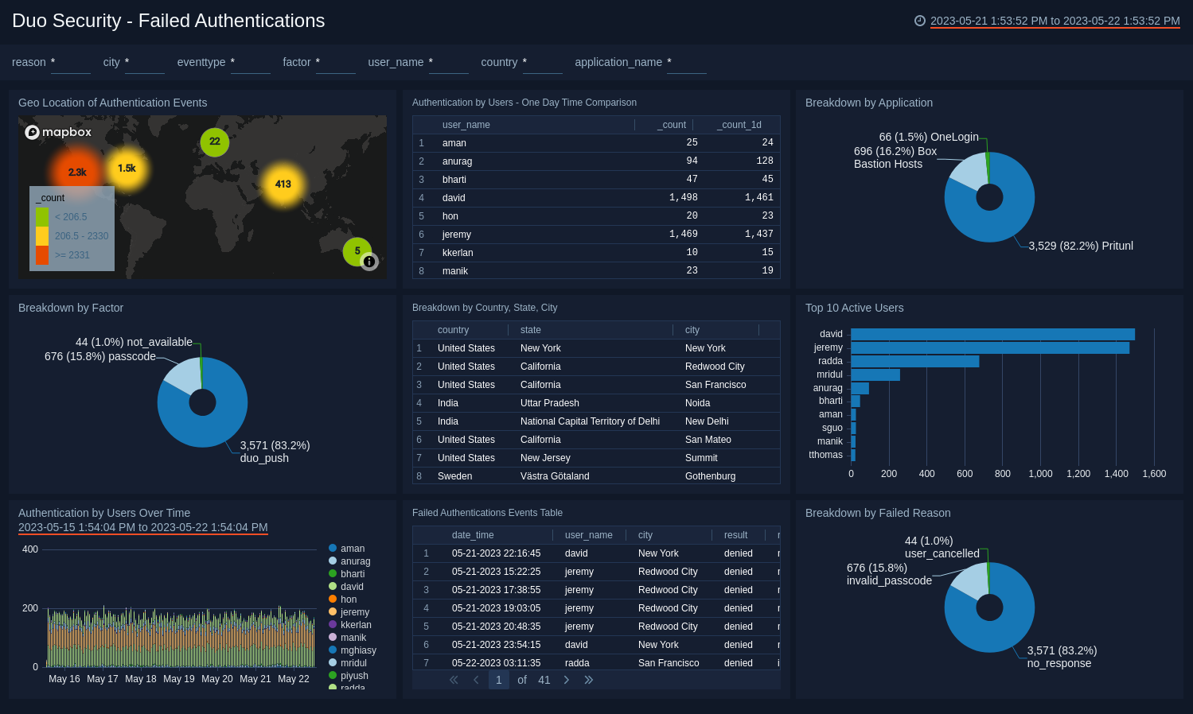The height and width of the screenshot is (714, 1193).
Task: Open the info icon on the geo map
Action: pyautogui.click(x=369, y=262)
